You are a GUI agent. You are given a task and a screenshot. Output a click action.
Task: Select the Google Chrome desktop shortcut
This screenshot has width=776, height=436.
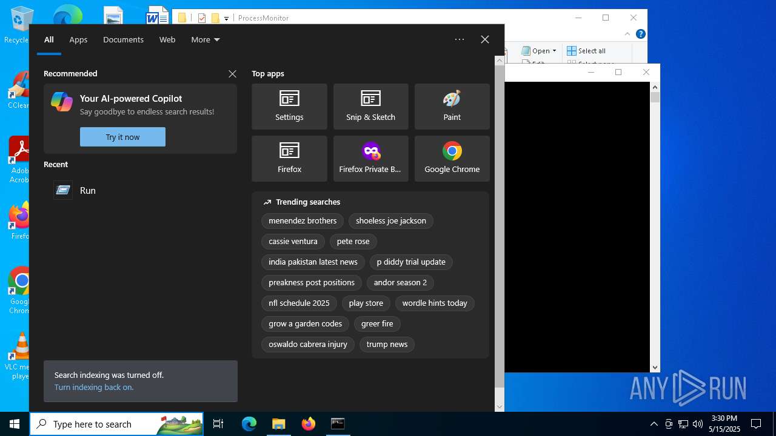[18, 291]
